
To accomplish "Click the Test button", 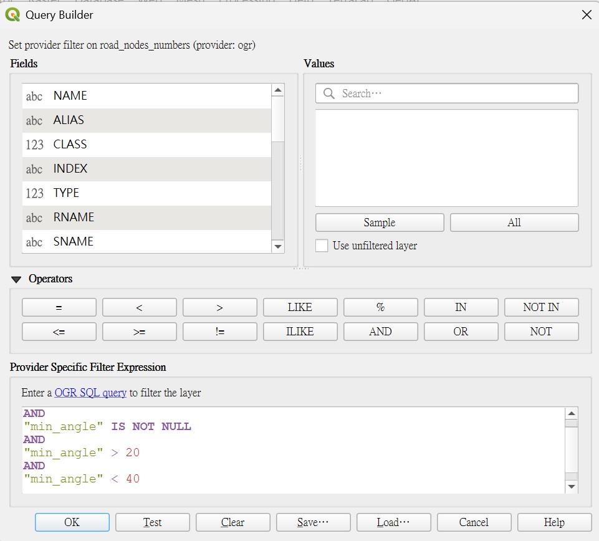I will click(x=153, y=522).
